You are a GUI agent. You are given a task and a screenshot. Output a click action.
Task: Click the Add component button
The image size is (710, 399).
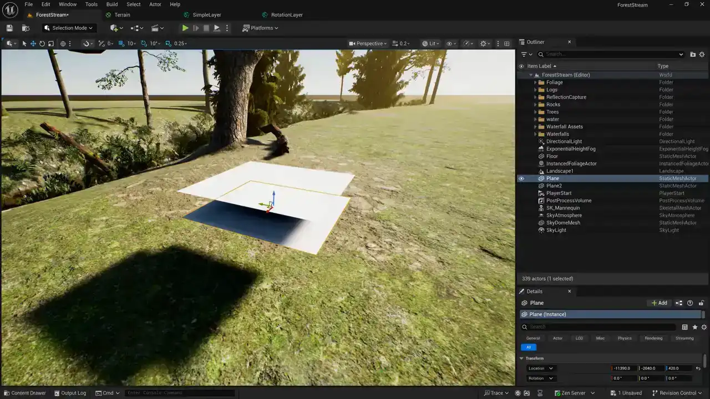[x=659, y=303]
